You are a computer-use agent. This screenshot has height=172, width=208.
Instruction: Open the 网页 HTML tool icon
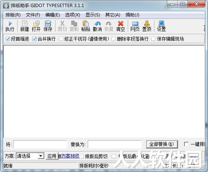pos(135,24)
